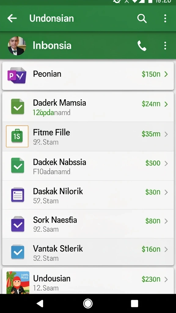The width and height of the screenshot is (176, 313).
Task: Tap the back arrow in top bar
Action: 12,18
